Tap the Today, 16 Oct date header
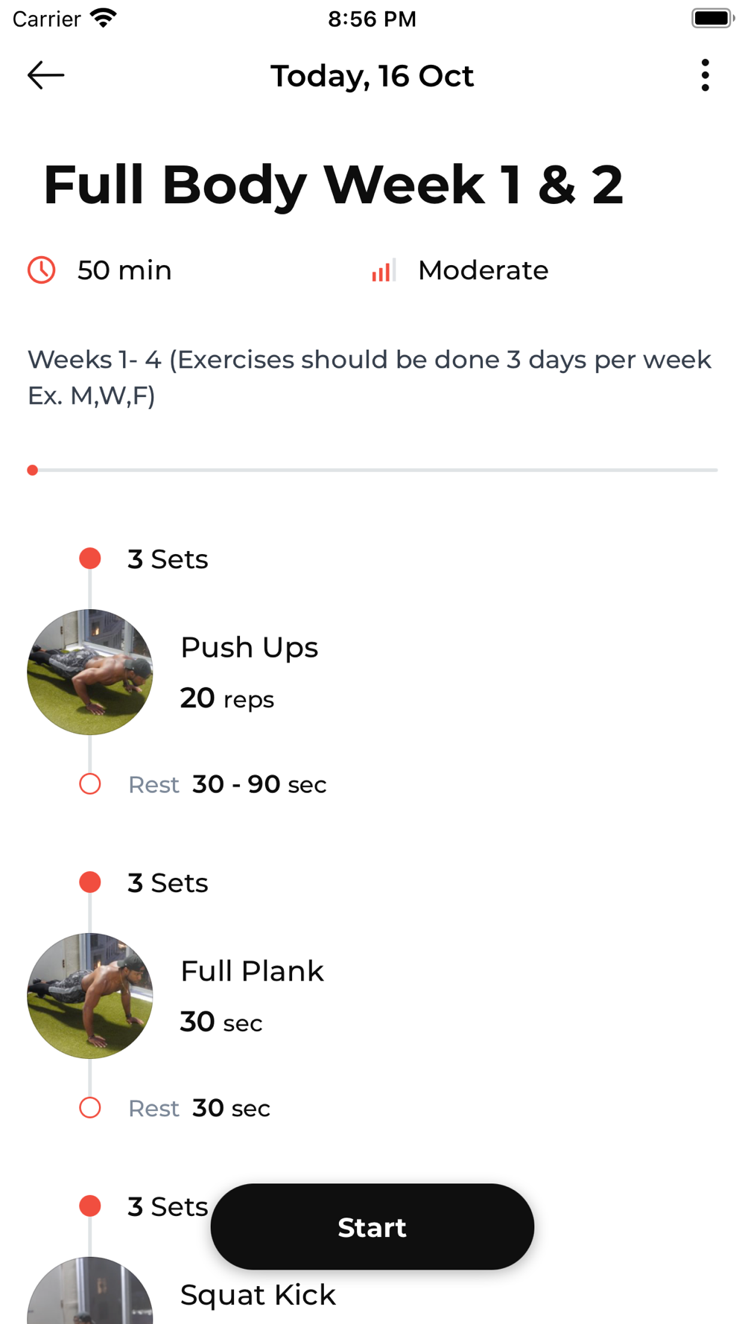 (372, 76)
